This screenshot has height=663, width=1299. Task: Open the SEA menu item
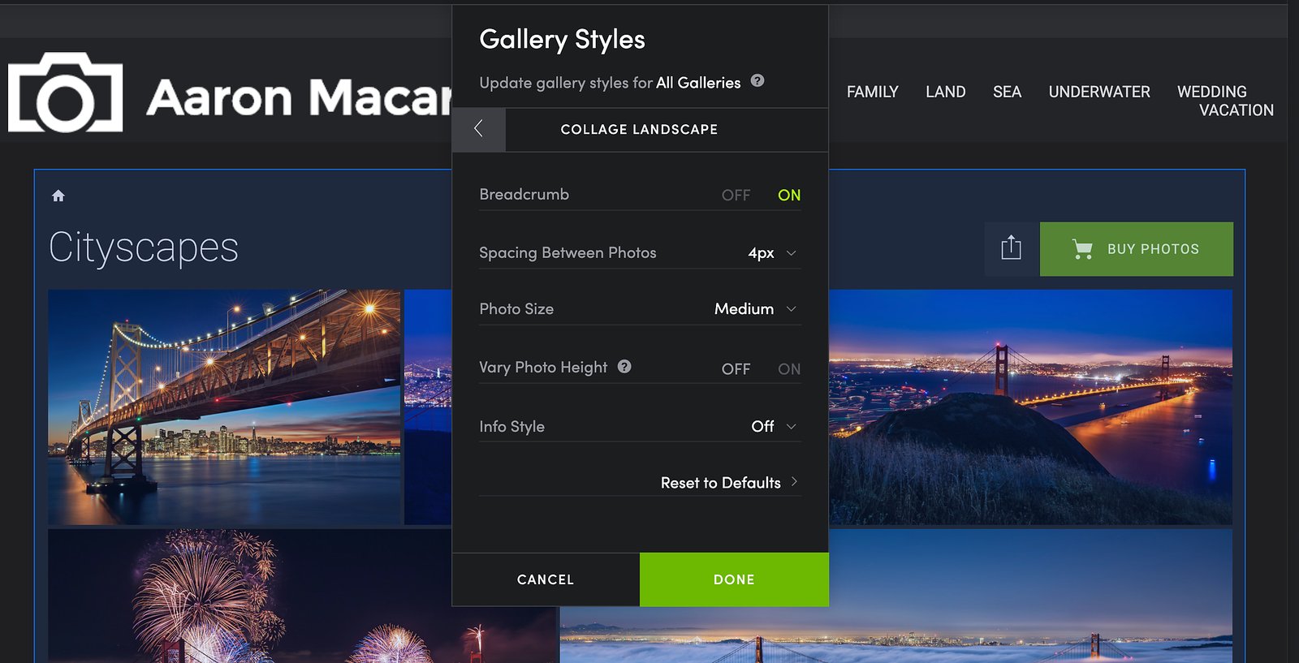point(1007,92)
